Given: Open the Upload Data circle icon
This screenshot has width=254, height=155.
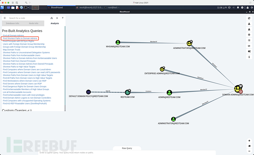Looking at the screenshot, I should coord(249,35).
